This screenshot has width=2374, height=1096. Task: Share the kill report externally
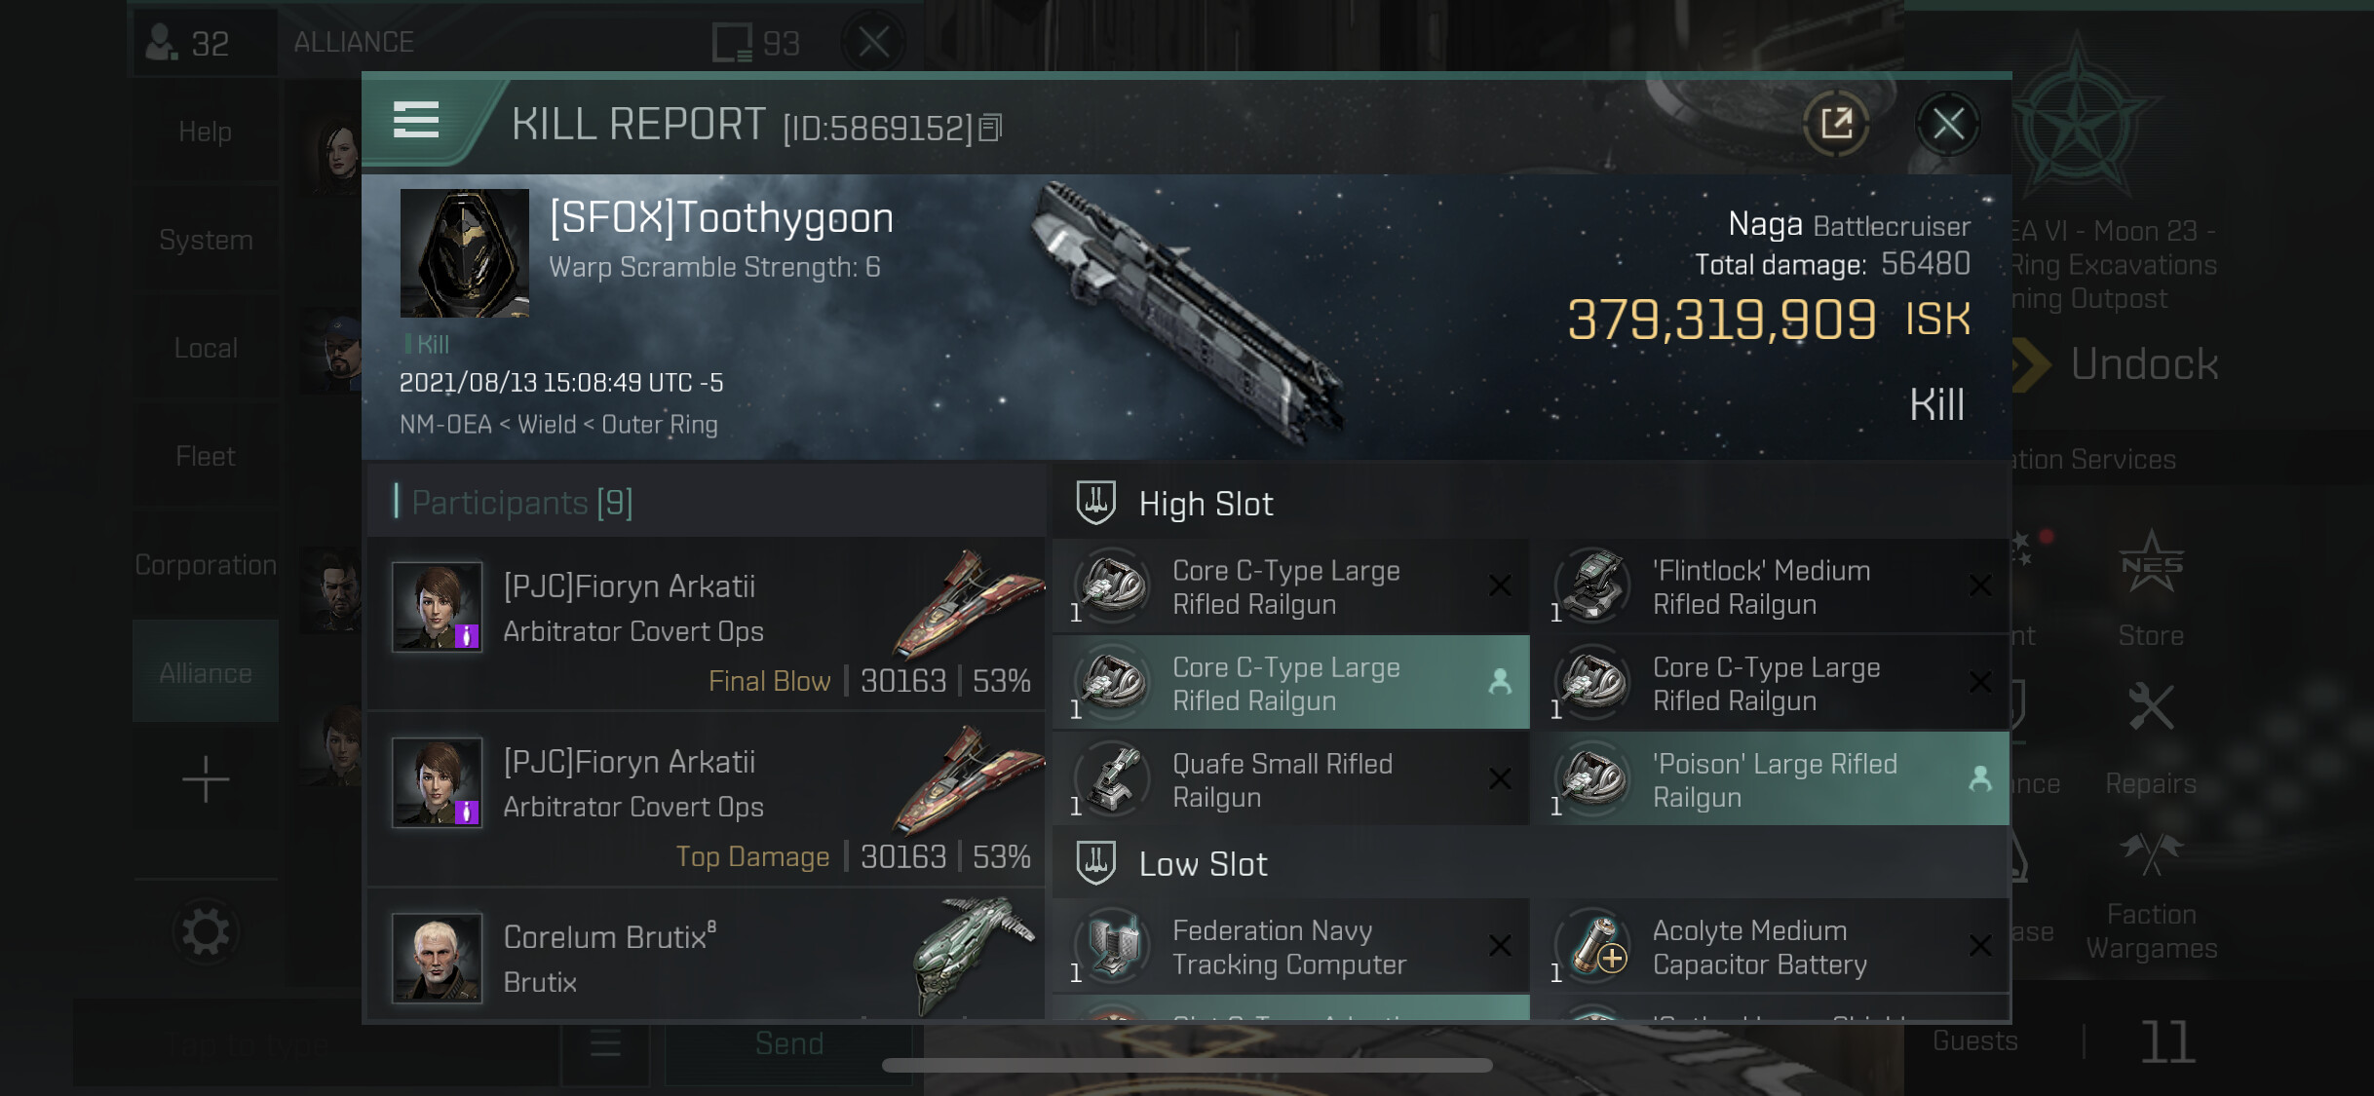[1836, 124]
